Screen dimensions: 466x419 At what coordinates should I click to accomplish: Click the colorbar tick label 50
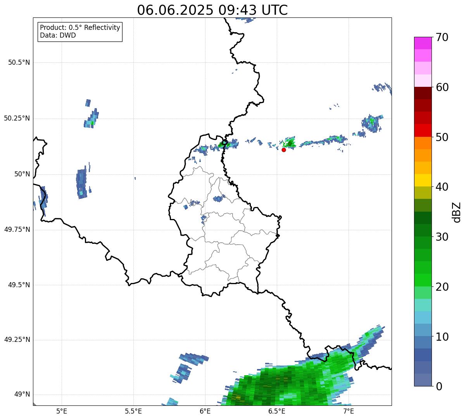(442, 137)
